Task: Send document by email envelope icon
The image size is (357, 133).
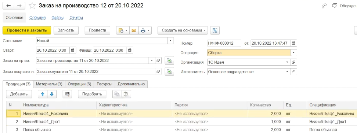Action: (x=134, y=30)
